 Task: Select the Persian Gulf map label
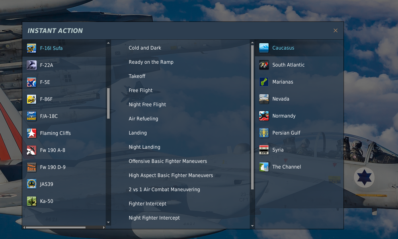[286, 133]
